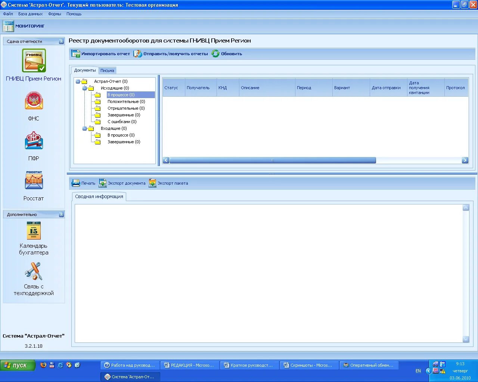Click the Экспорт документа icon

click(x=103, y=183)
